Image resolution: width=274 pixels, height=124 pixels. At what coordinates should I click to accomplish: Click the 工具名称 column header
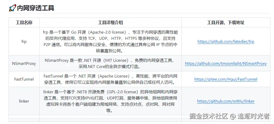(x=24, y=22)
